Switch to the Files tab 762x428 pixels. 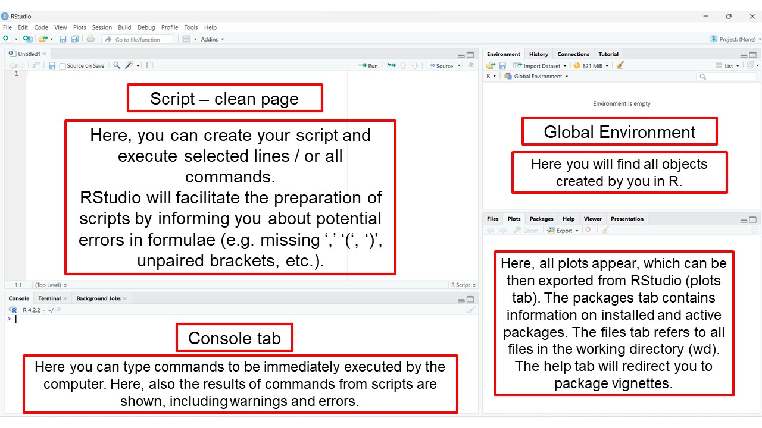click(493, 219)
